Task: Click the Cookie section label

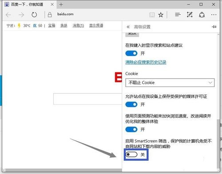Action: pos(131,74)
